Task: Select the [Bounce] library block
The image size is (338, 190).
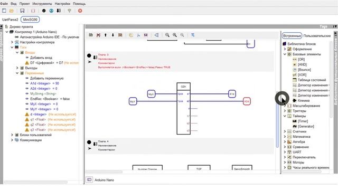Action: click(304, 70)
